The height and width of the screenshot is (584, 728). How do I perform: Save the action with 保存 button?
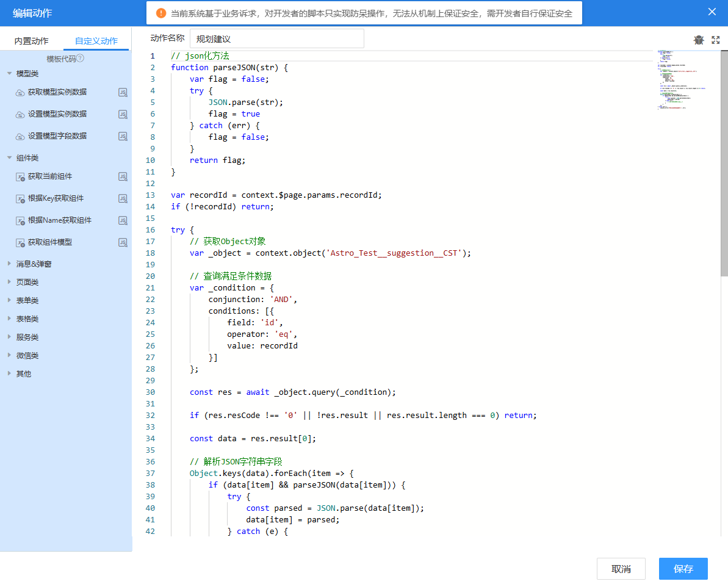(x=683, y=569)
